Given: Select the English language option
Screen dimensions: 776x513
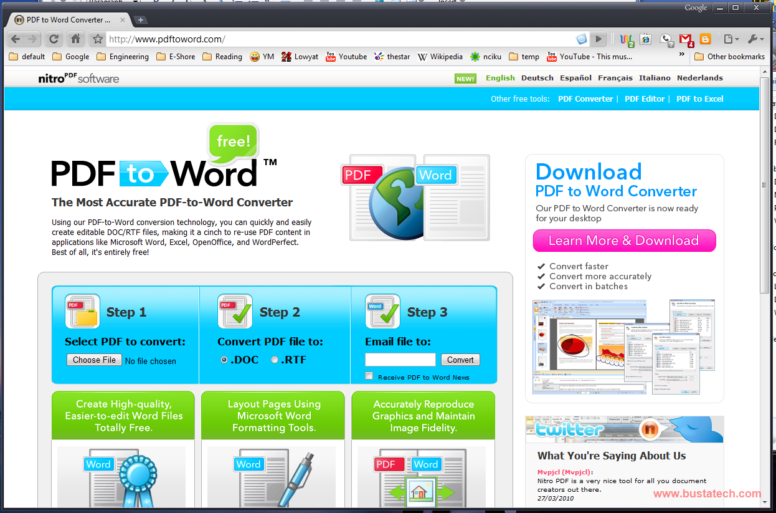Looking at the screenshot, I should 501,78.
